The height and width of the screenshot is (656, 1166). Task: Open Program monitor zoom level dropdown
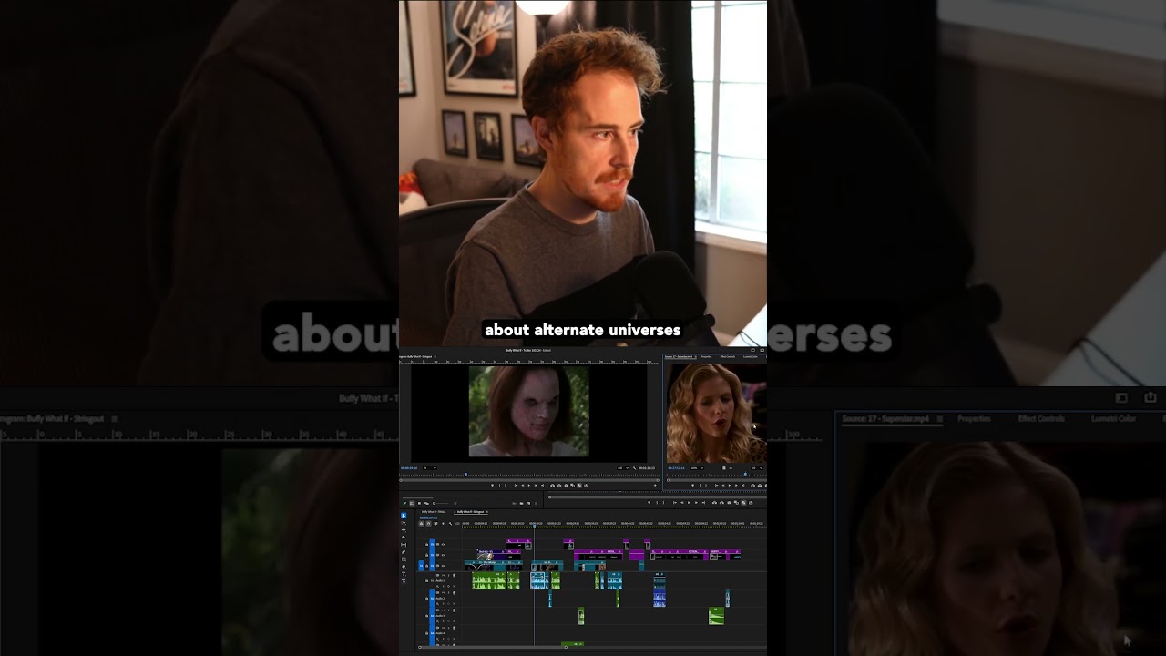(x=429, y=468)
